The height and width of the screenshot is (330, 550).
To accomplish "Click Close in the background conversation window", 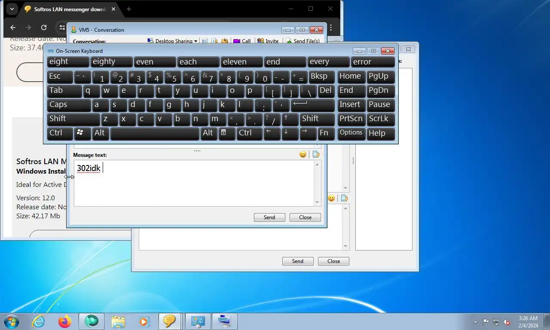I will (x=333, y=261).
